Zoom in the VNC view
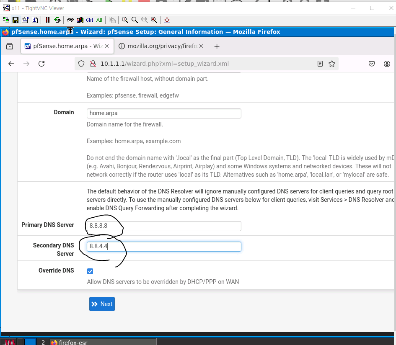The width and height of the screenshot is (396, 345). point(125,20)
